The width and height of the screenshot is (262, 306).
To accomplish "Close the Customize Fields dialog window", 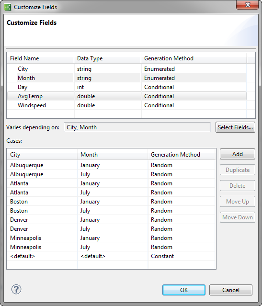I will point(247,5).
